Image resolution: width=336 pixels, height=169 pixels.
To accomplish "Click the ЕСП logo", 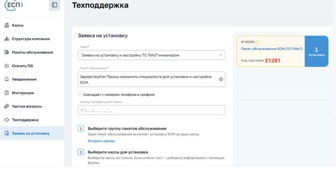I will pos(13,5).
